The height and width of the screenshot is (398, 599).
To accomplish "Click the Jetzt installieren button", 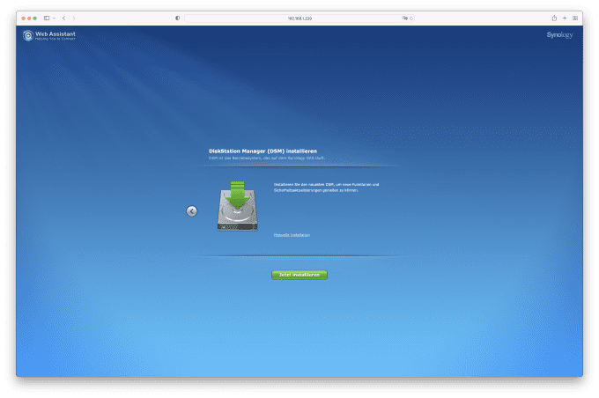I will [299, 275].
